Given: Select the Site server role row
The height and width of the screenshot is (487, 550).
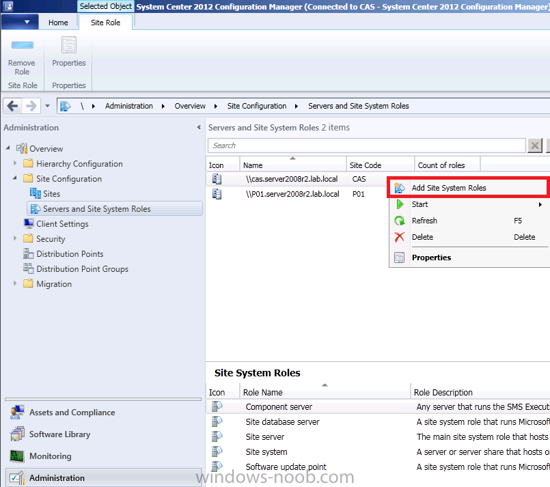Looking at the screenshot, I should tap(378, 437).
